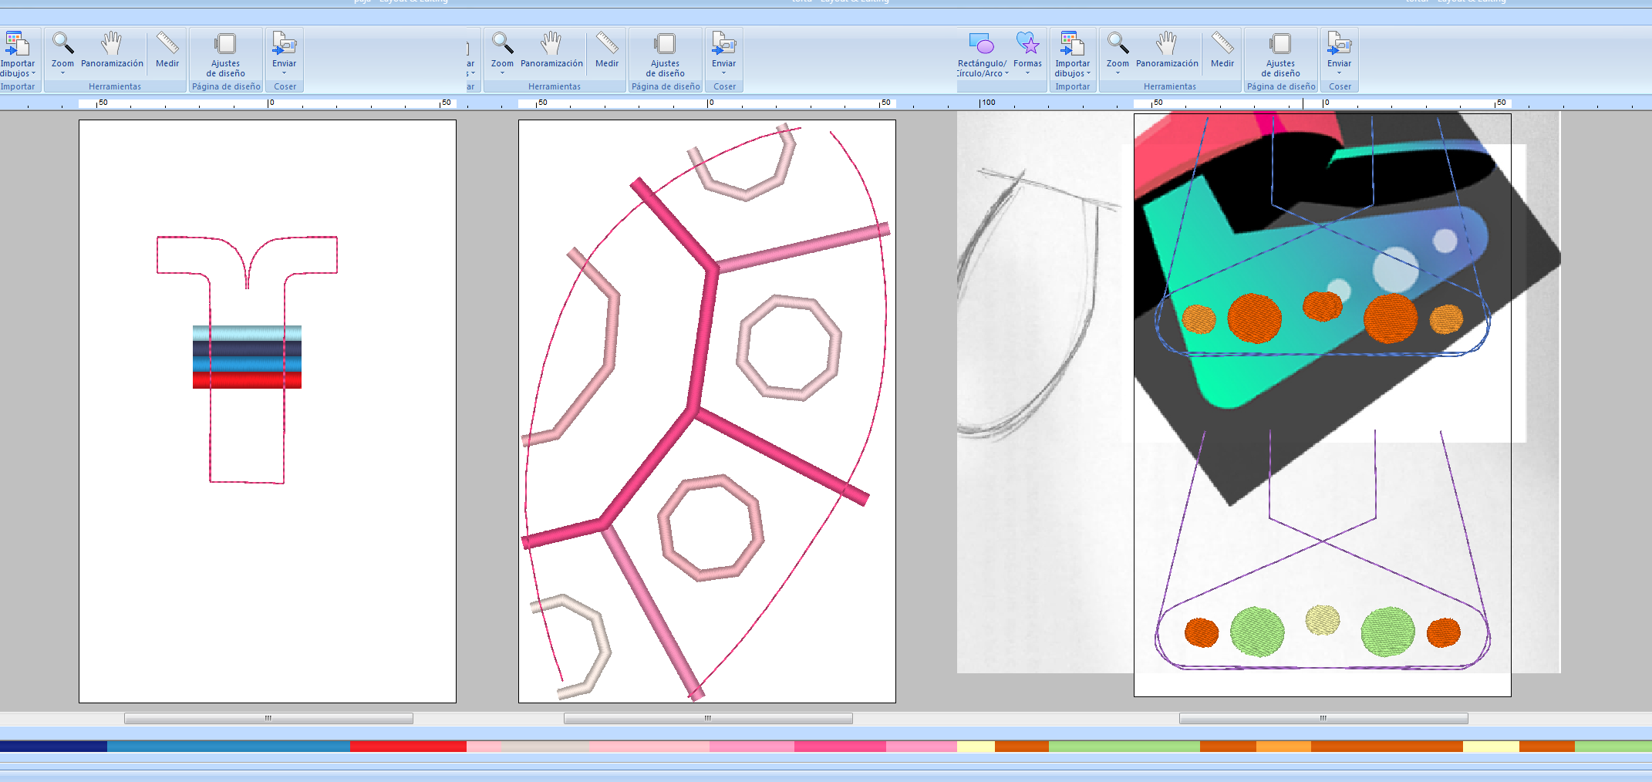Expand Zoom dropdown arrow in pink hexagon window
This screenshot has height=782, width=1652.
pos(502,73)
